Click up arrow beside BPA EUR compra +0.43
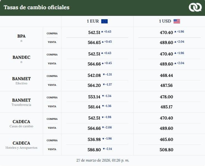 [x=102, y=32]
